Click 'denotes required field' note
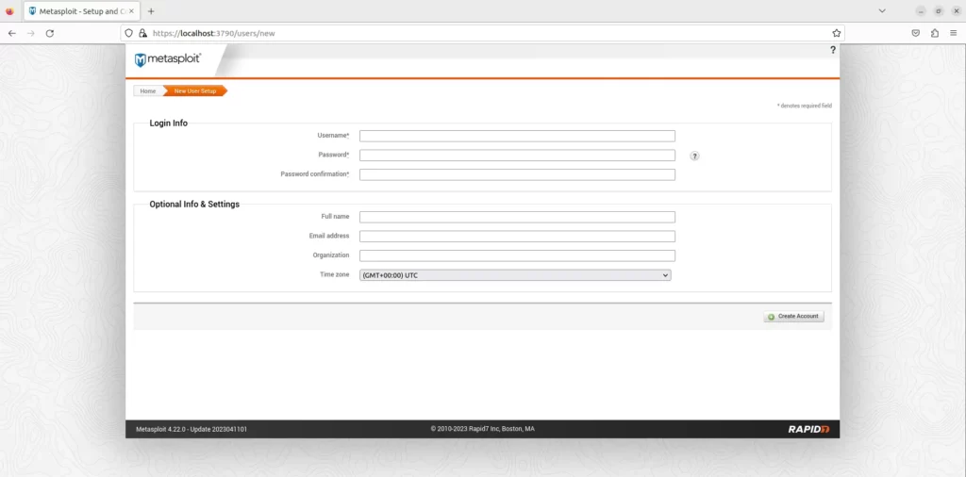The height and width of the screenshot is (477, 966). click(x=804, y=106)
